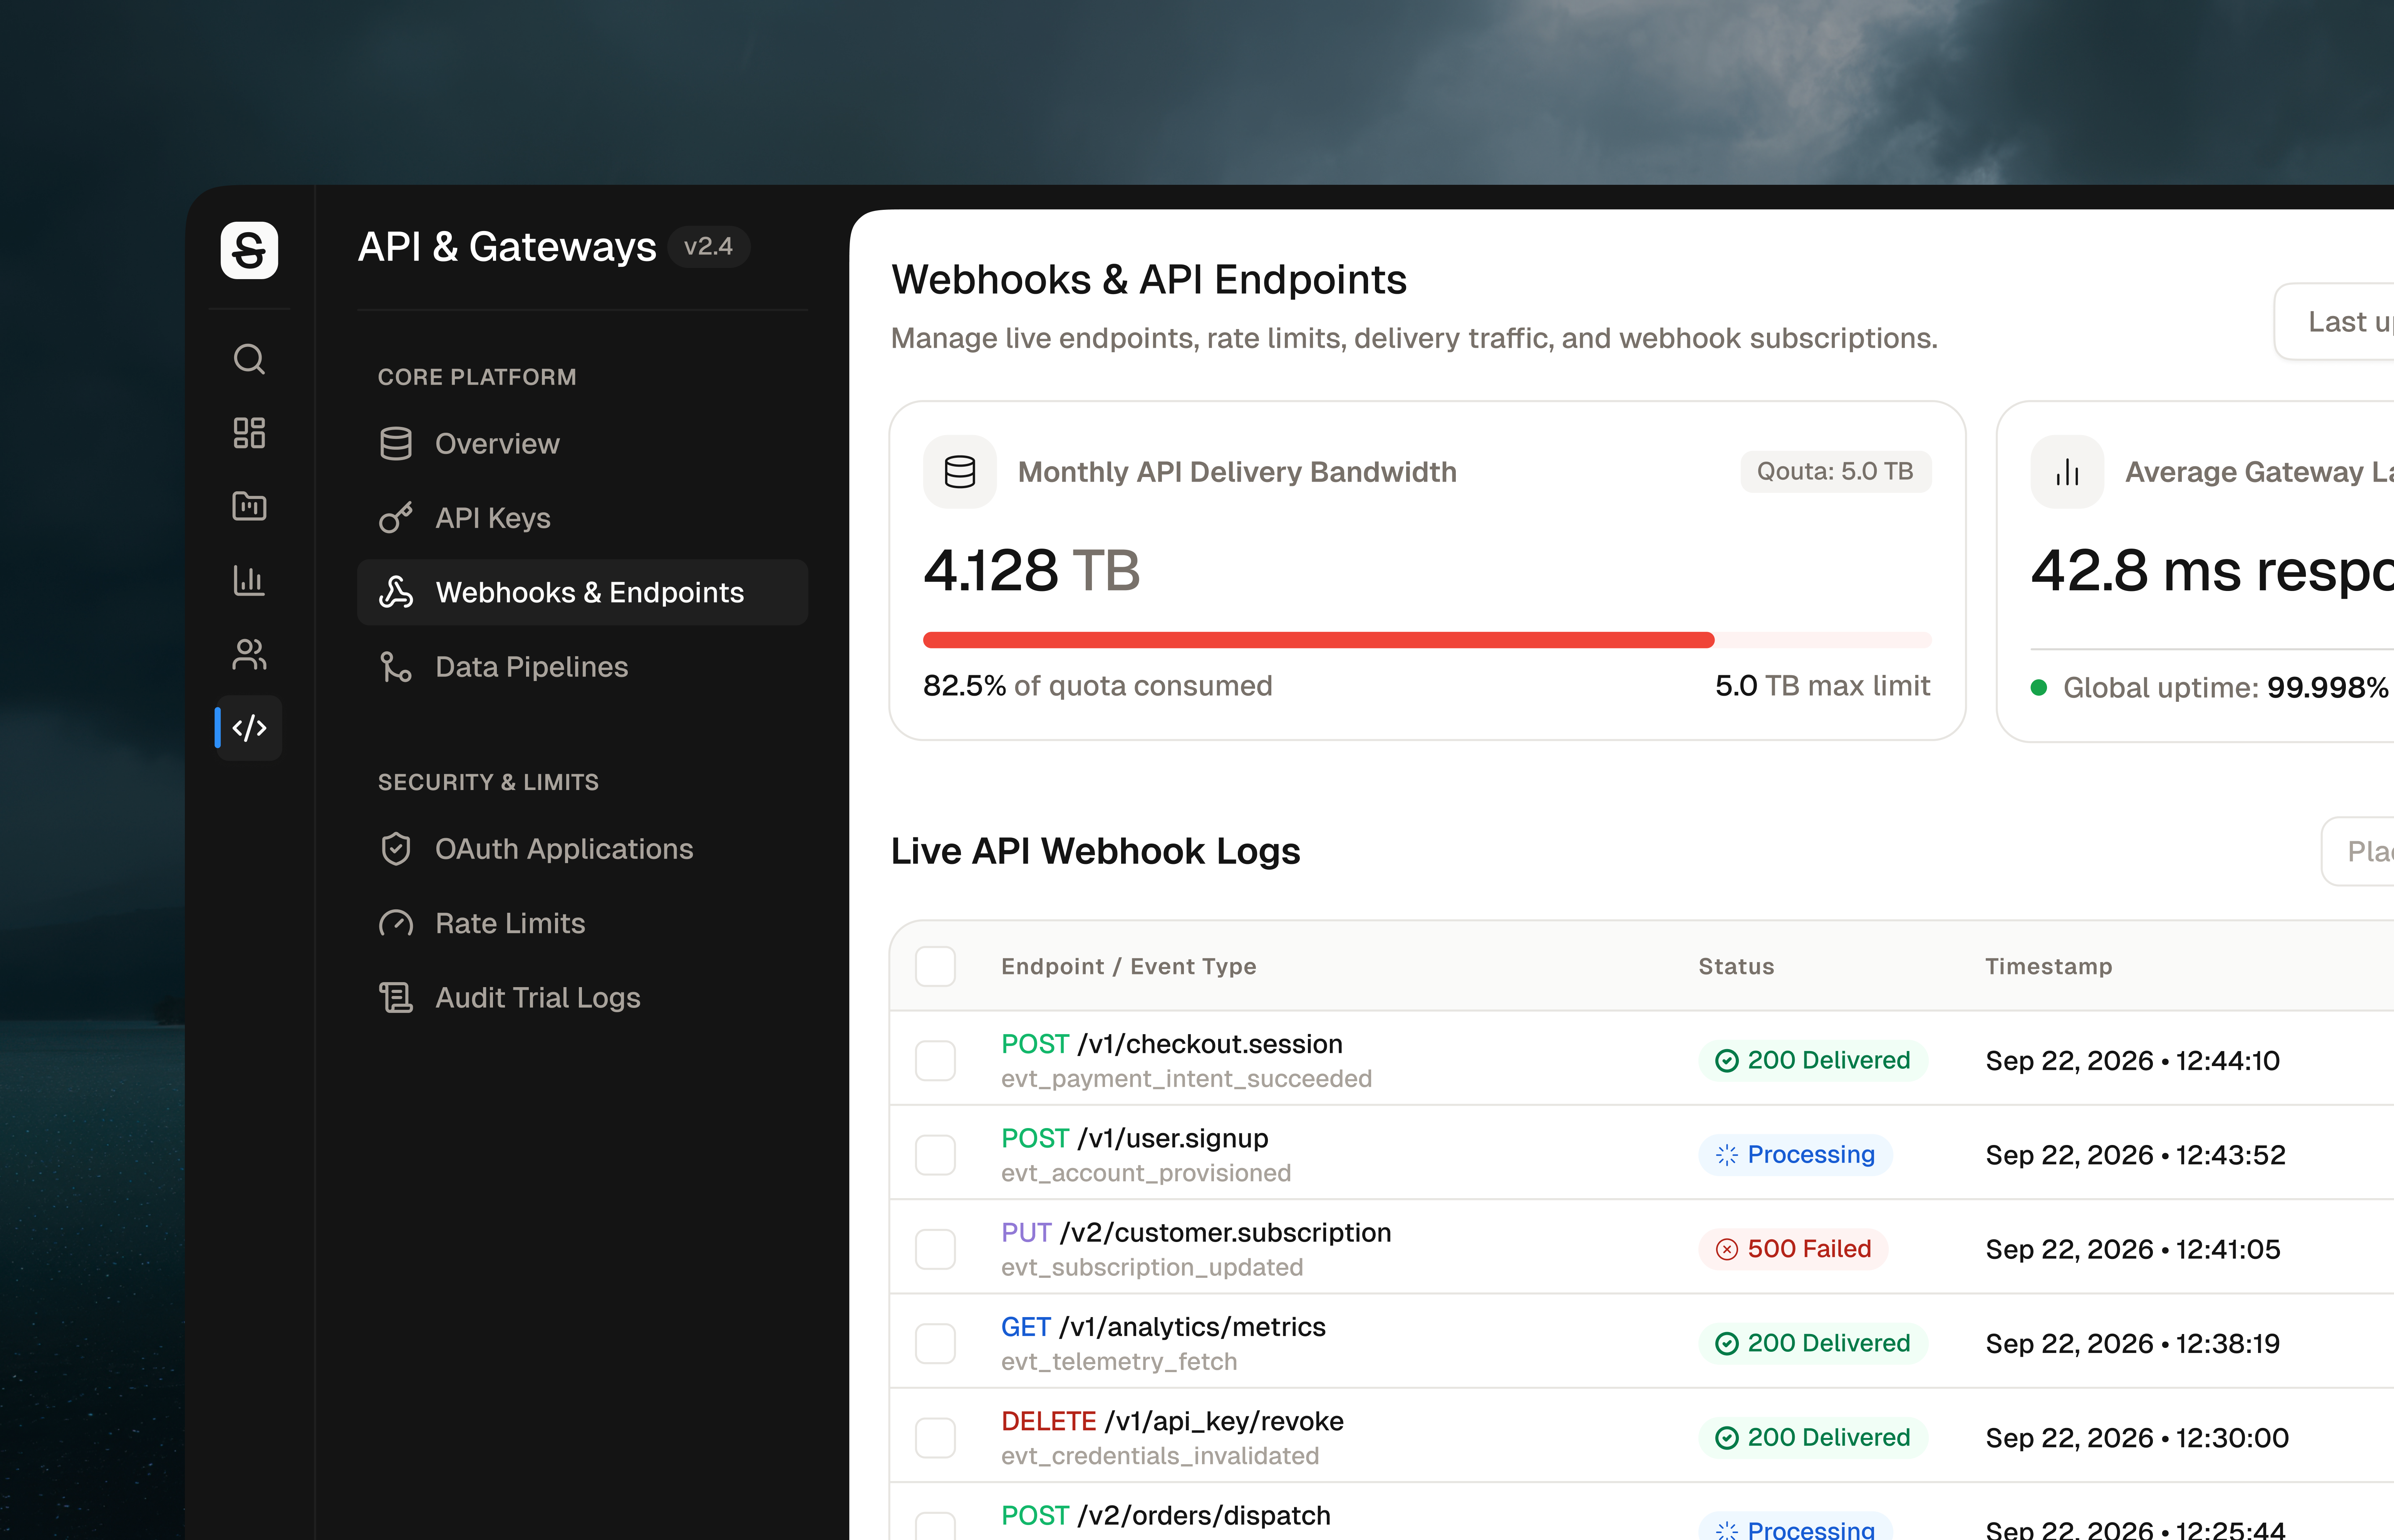The image size is (2394, 1540).
Task: Click the bar chart icon on Latency card
Action: [x=2068, y=472]
